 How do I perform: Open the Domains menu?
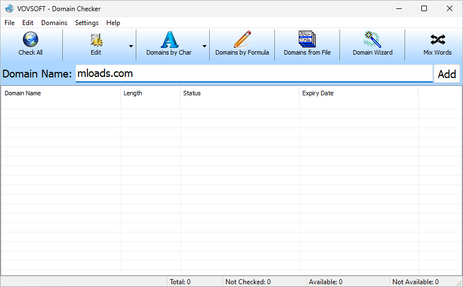pyautogui.click(x=55, y=23)
